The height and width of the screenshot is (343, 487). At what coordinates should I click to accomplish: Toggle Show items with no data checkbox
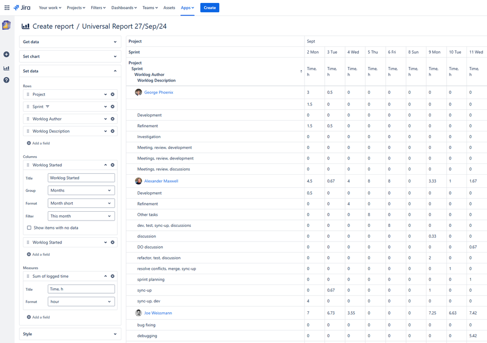click(29, 228)
